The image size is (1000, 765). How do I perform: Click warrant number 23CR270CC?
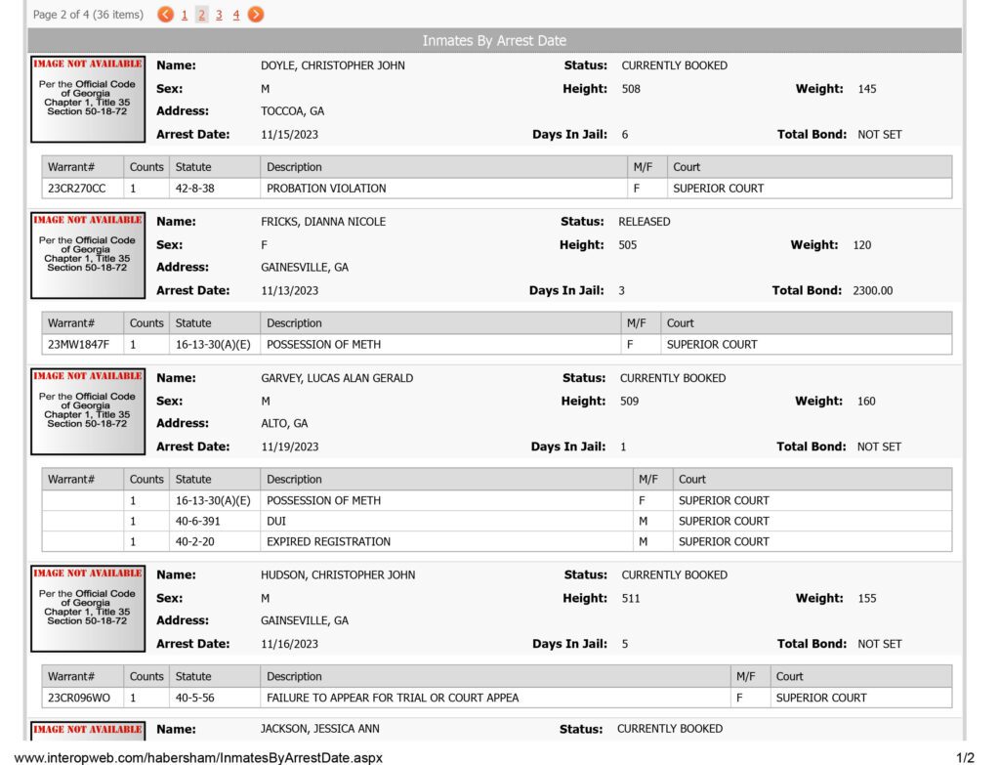tap(76, 189)
